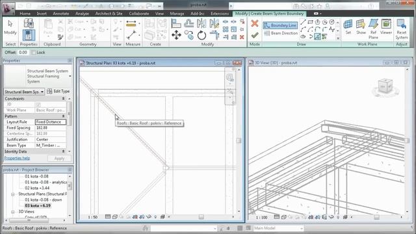Click the 1 : 50 view scale

pos(92,217)
